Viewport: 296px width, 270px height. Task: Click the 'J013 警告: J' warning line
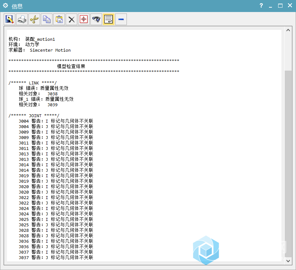click(x=56, y=159)
